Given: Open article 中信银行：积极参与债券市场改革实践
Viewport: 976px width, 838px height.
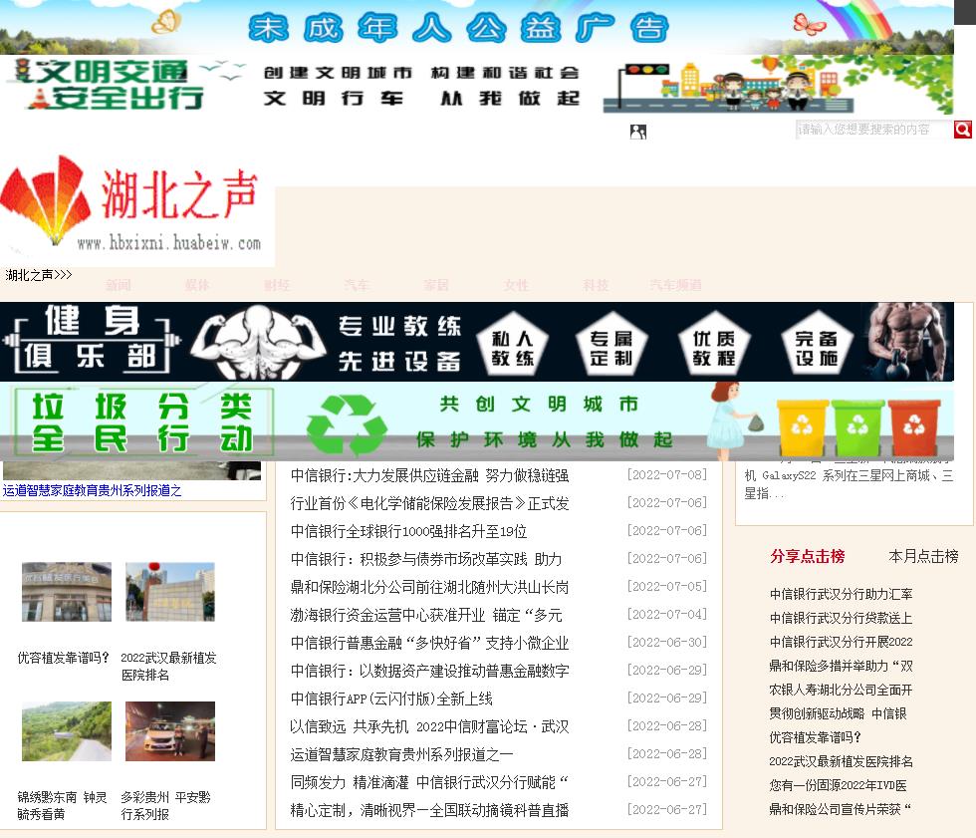Looking at the screenshot, I should tap(426, 559).
